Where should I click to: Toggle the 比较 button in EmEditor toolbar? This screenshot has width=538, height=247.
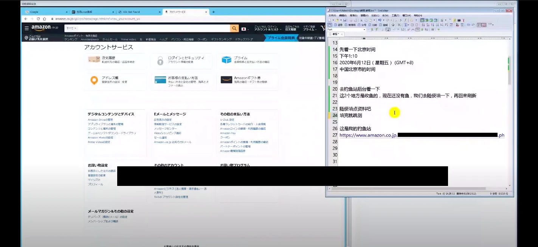click(x=373, y=25)
